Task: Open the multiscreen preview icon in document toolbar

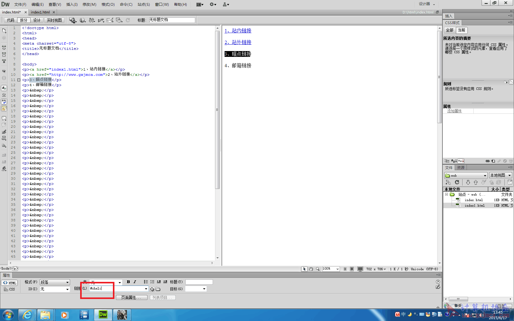Action: (73, 20)
